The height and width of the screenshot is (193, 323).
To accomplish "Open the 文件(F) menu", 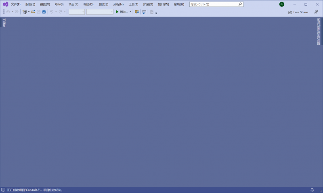I will [x=16, y=4].
